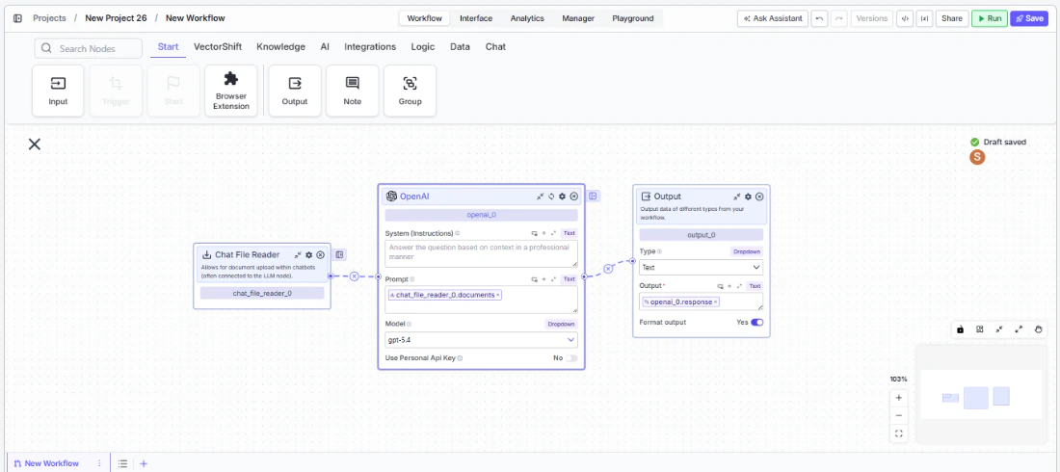Open settings gear on Output node
1060x472 pixels.
click(748, 197)
